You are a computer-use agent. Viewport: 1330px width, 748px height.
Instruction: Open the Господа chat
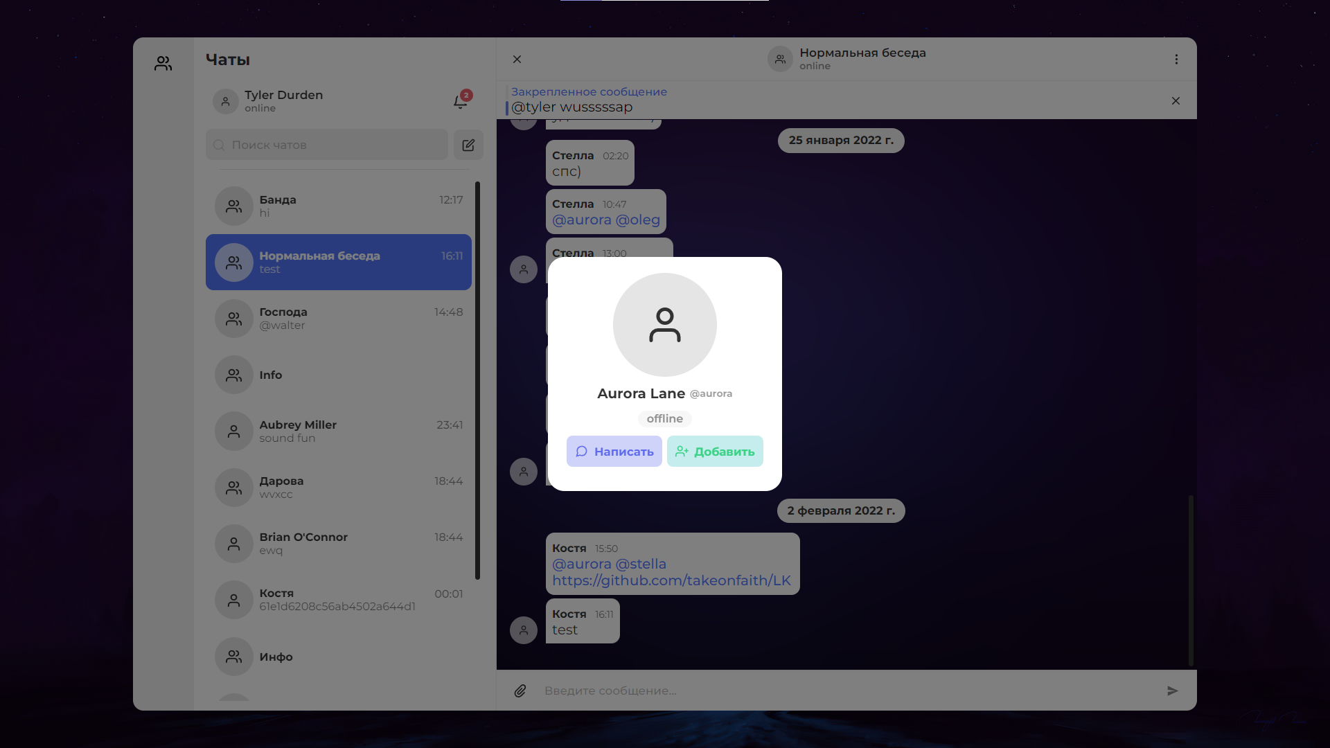[339, 319]
